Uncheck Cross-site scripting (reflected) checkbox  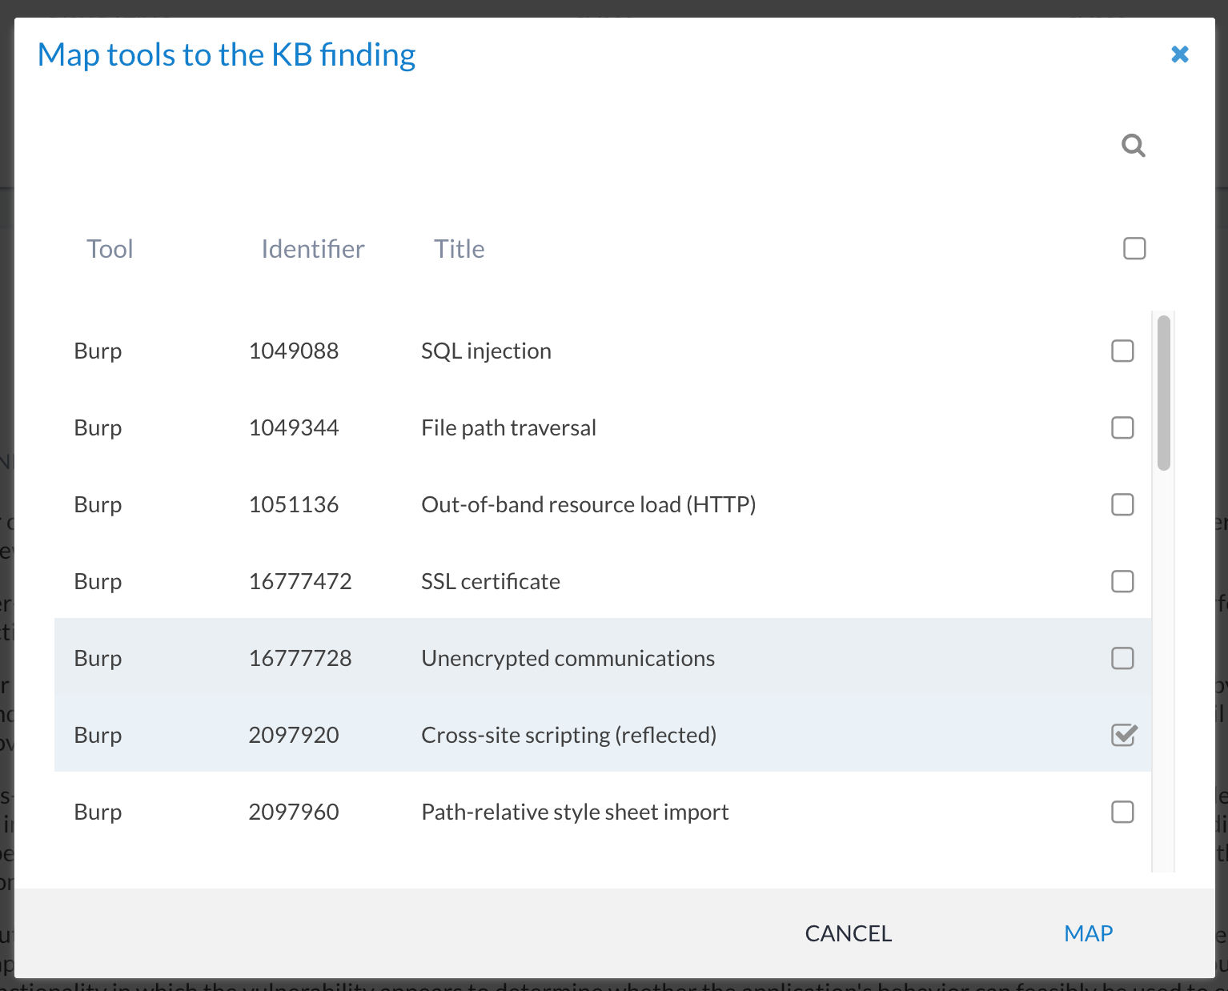pos(1123,735)
